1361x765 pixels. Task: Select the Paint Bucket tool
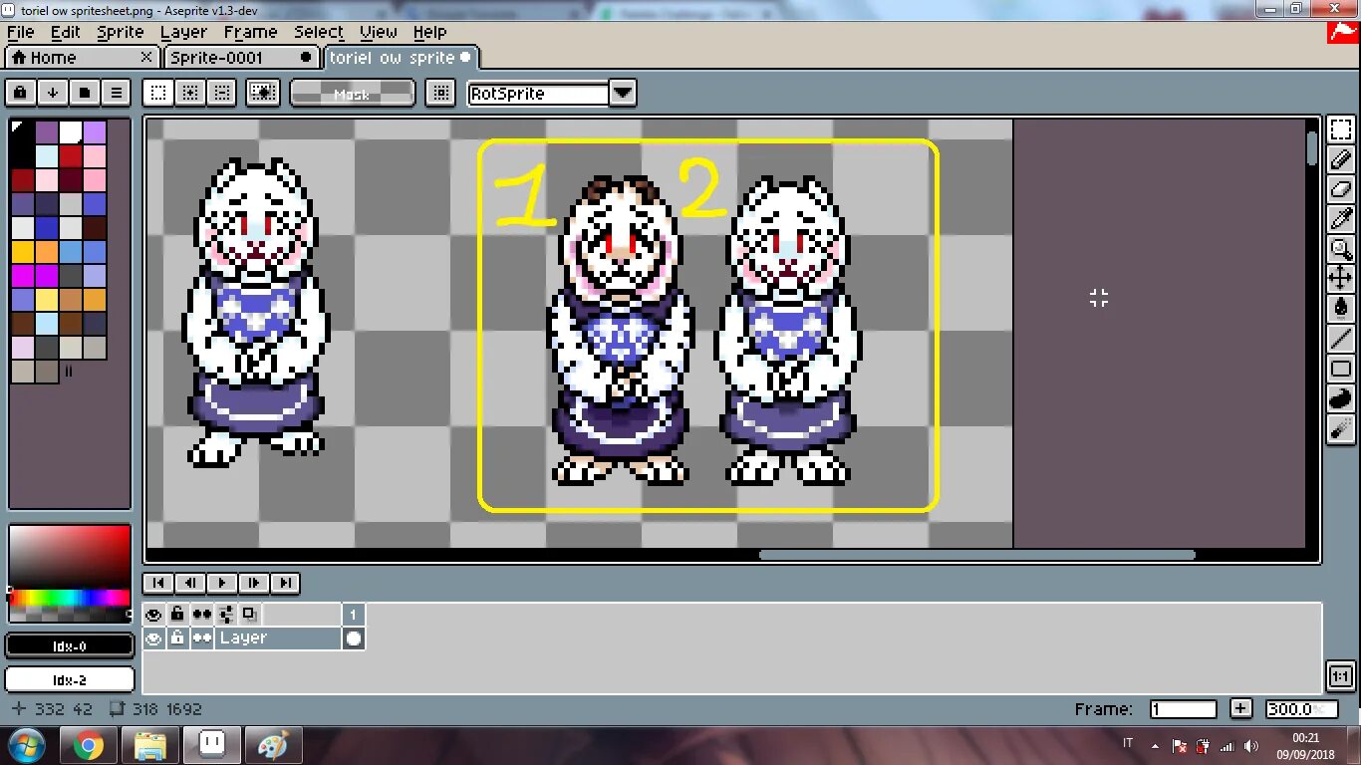point(1341,309)
